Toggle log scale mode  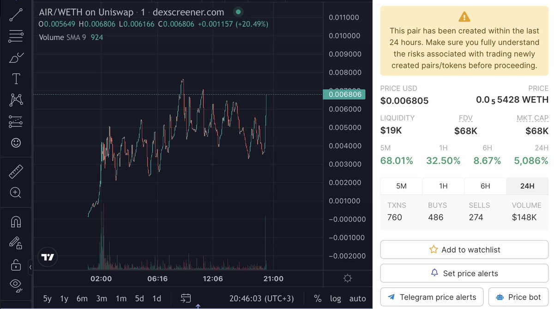(336, 298)
